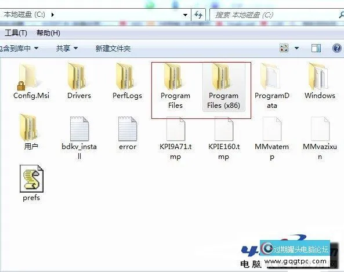Viewport: 344px width, 272px height.
Task: Open the 包含到库中 dropdown
Action: [19, 48]
